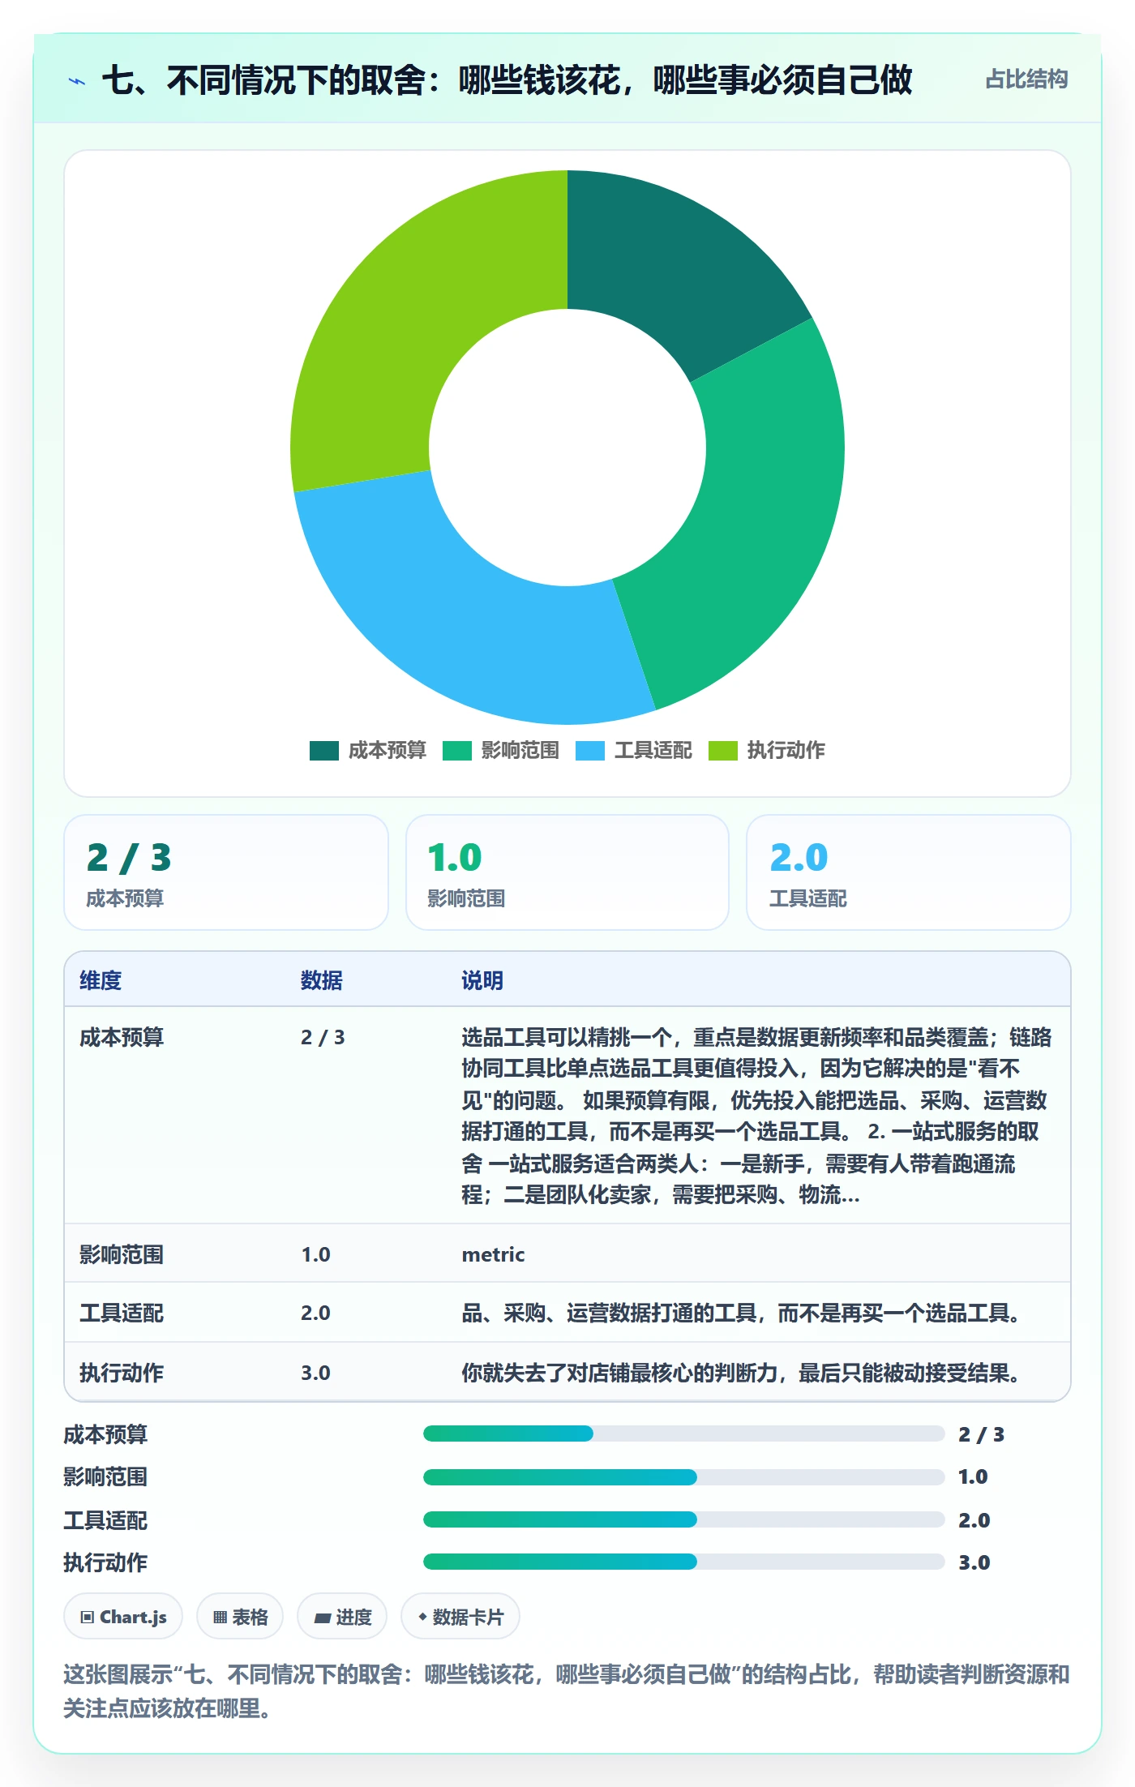Click the 3.0 value in 执行动作 table row
Image resolution: width=1135 pixels, height=1787 pixels.
coord(315,1373)
